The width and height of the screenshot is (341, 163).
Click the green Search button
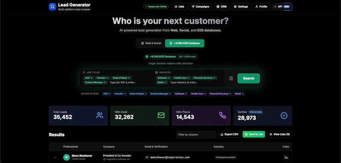249,78
